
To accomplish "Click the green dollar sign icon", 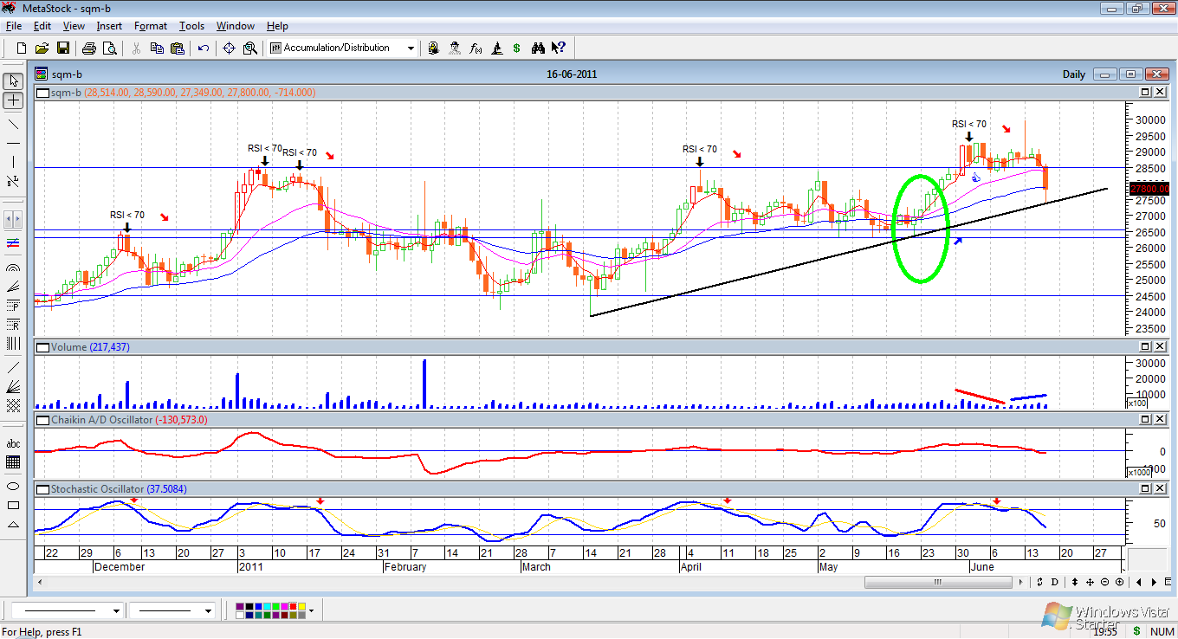I will tap(516, 48).
